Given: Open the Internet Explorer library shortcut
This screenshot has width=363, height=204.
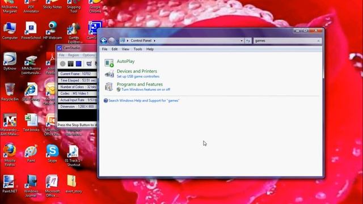Looking at the screenshot, I should pos(31,92).
